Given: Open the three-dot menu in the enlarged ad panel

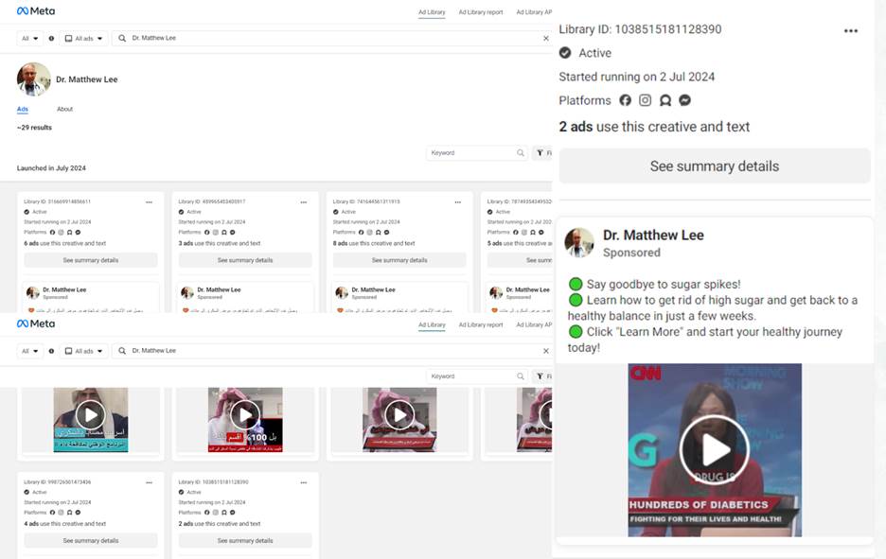Looking at the screenshot, I should 850,30.
